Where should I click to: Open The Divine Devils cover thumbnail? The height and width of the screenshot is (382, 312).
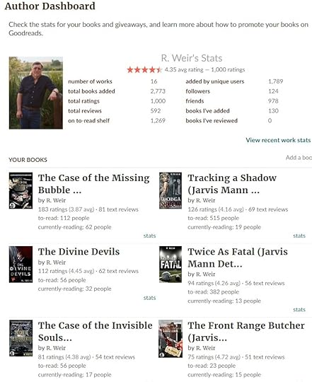pos(21,265)
